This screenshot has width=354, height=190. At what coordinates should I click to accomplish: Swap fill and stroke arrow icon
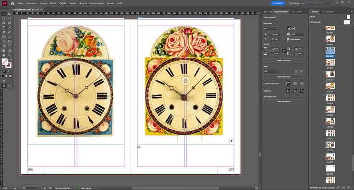pos(11,60)
